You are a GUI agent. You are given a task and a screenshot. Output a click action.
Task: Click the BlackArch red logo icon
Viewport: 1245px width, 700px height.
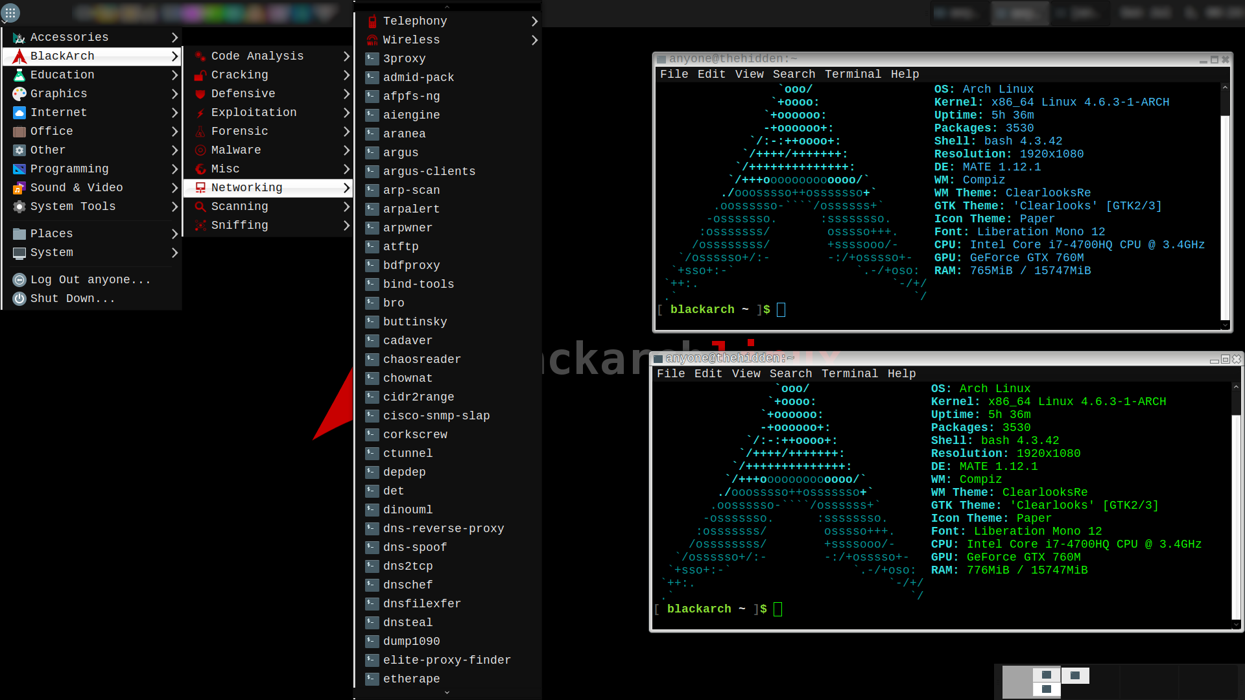pos(19,56)
